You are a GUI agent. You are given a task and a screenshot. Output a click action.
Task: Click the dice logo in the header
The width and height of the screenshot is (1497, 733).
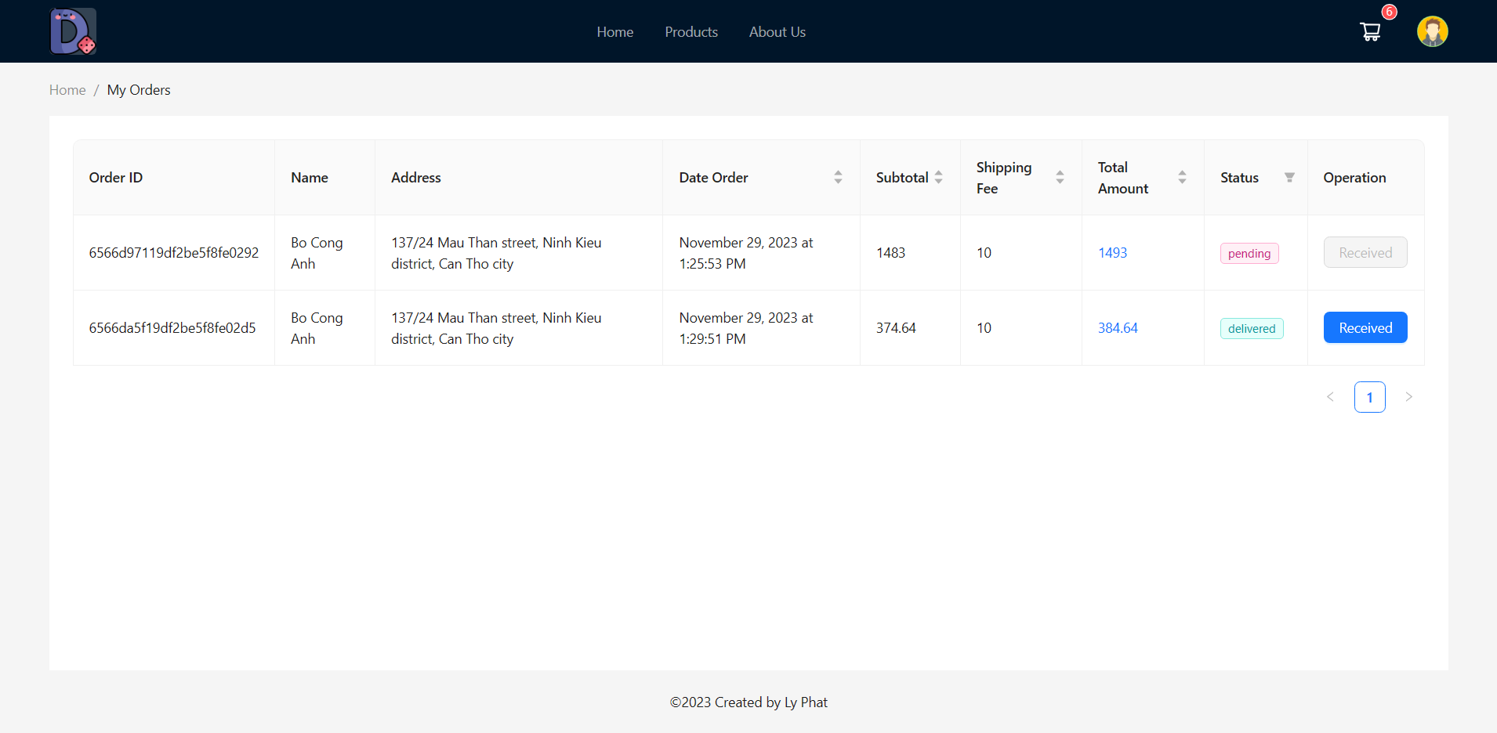tap(73, 31)
